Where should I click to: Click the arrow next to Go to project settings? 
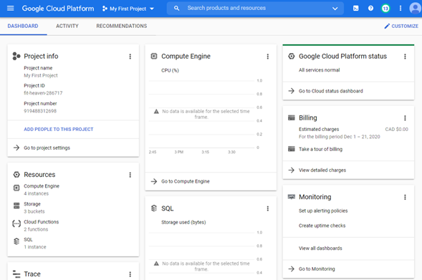pyautogui.click(x=16, y=148)
